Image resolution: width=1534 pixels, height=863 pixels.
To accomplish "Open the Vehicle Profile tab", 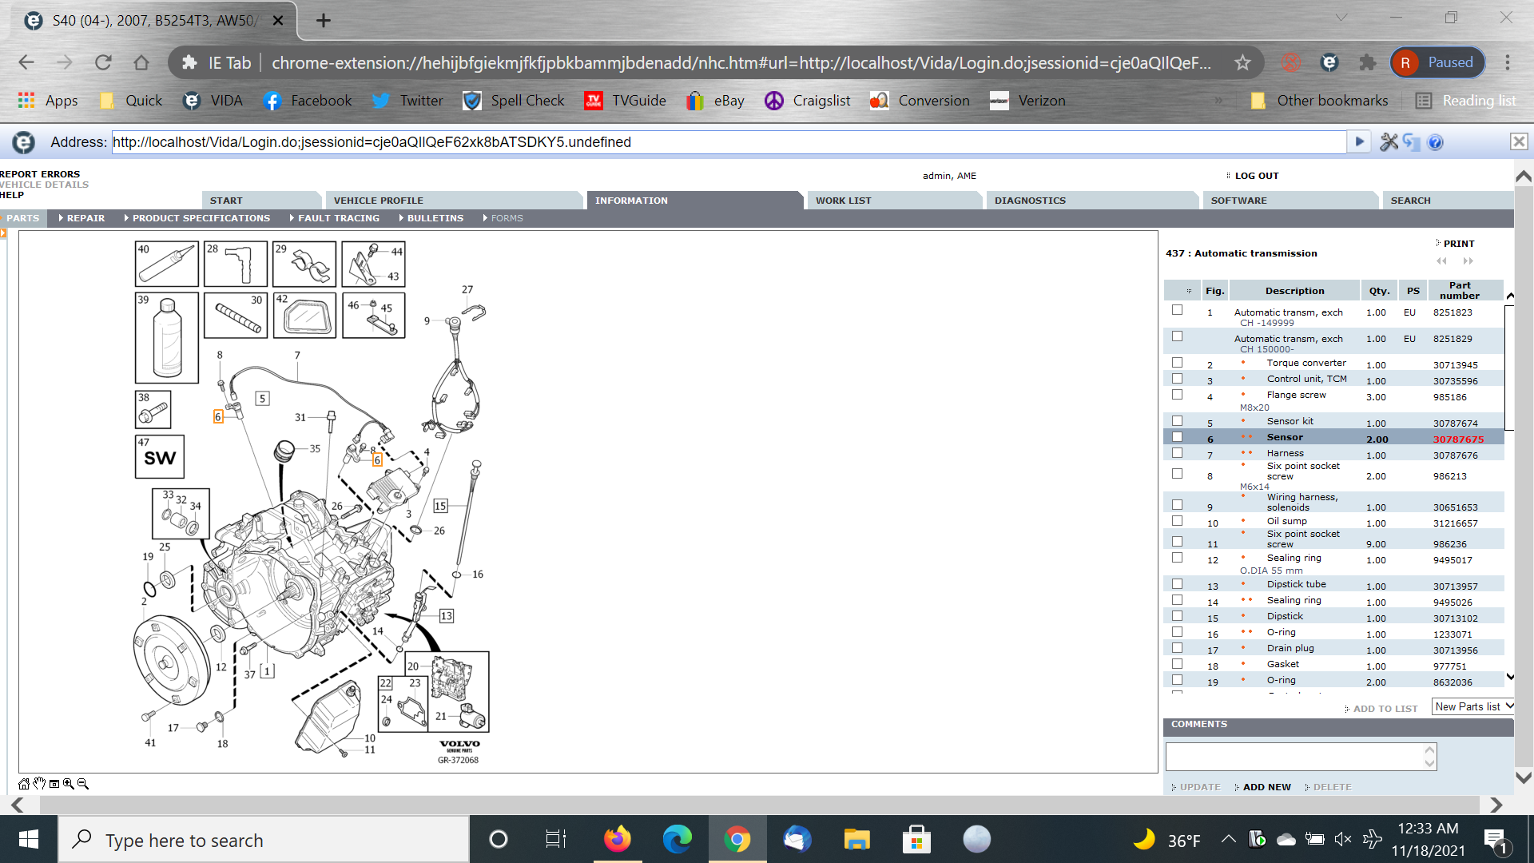I will (x=379, y=201).
